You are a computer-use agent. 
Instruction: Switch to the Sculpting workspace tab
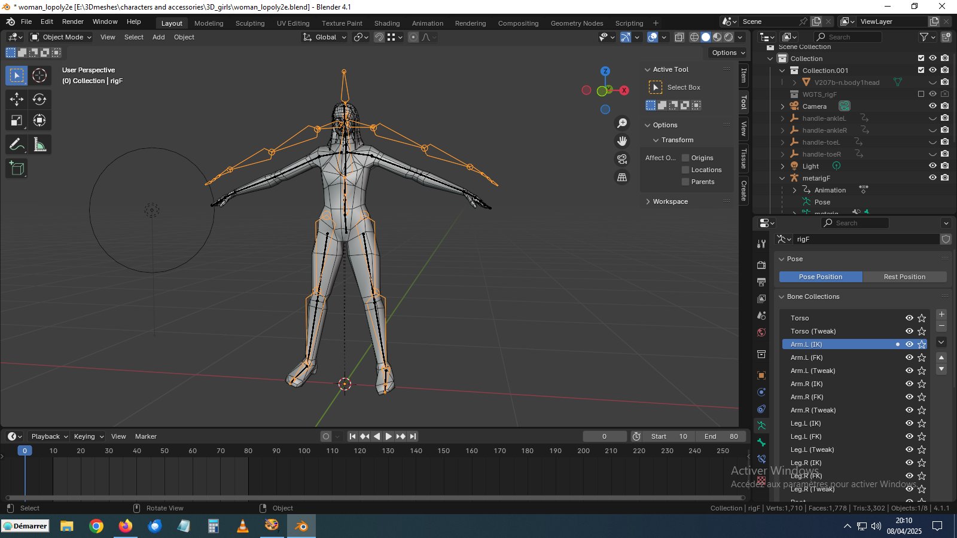(x=250, y=23)
